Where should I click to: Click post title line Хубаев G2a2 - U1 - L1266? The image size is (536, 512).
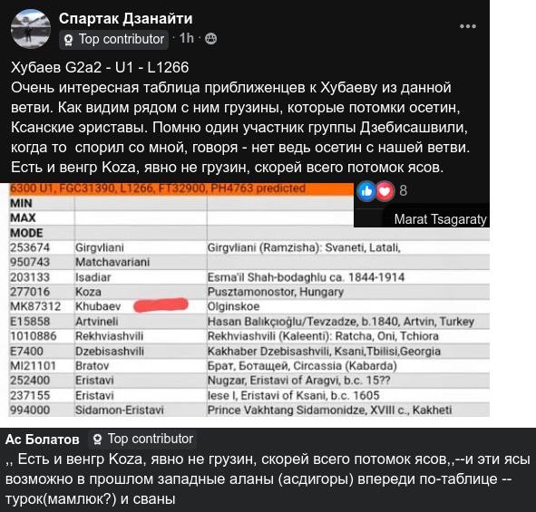tap(100, 67)
